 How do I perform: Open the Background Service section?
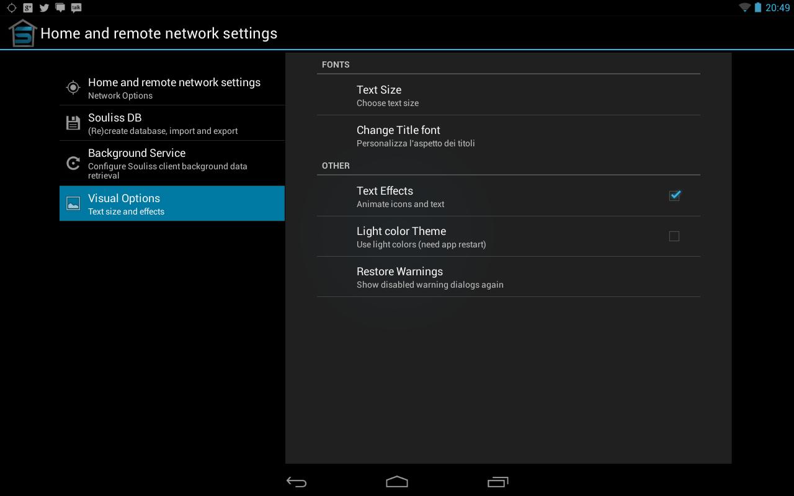(172, 163)
